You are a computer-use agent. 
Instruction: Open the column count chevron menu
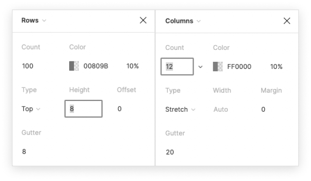tap(200, 67)
